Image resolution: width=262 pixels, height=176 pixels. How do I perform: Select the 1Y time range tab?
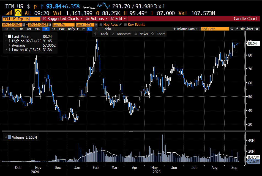tap(46, 29)
